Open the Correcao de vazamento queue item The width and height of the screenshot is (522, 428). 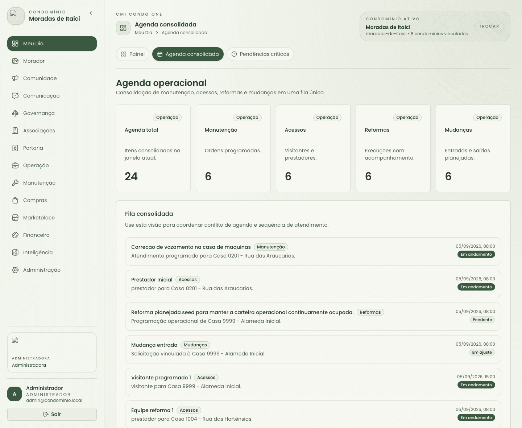pyautogui.click(x=313, y=251)
